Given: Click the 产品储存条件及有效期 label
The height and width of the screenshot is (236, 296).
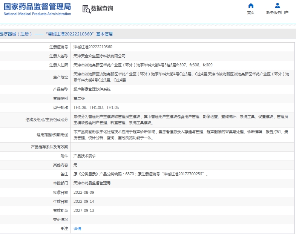Looking at the screenshot, I should 49,147.
